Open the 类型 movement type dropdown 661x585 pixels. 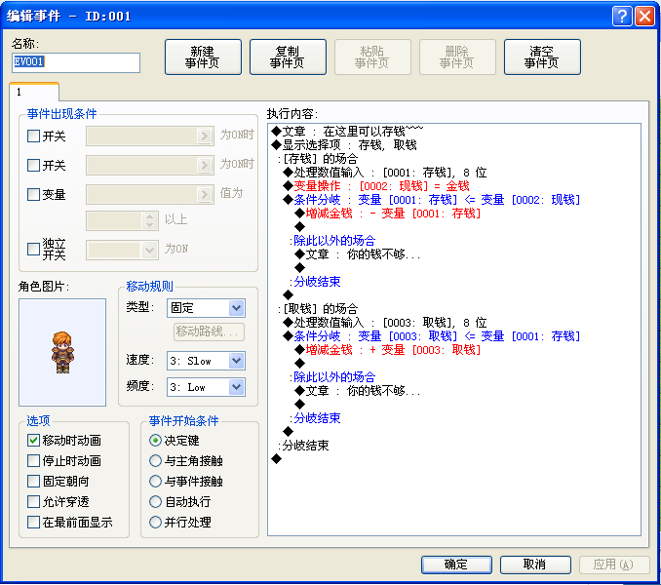[x=206, y=308]
